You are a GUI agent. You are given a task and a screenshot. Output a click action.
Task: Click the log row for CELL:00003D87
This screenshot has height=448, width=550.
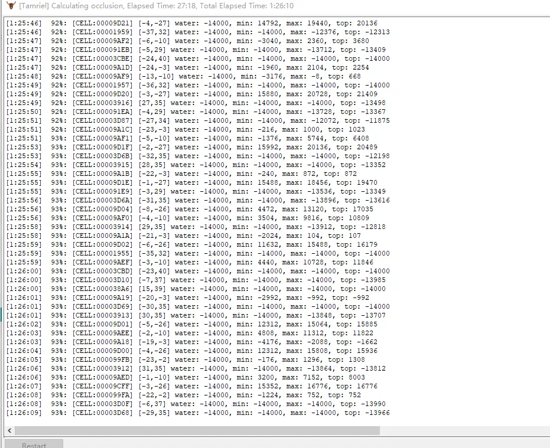pyautogui.click(x=198, y=120)
